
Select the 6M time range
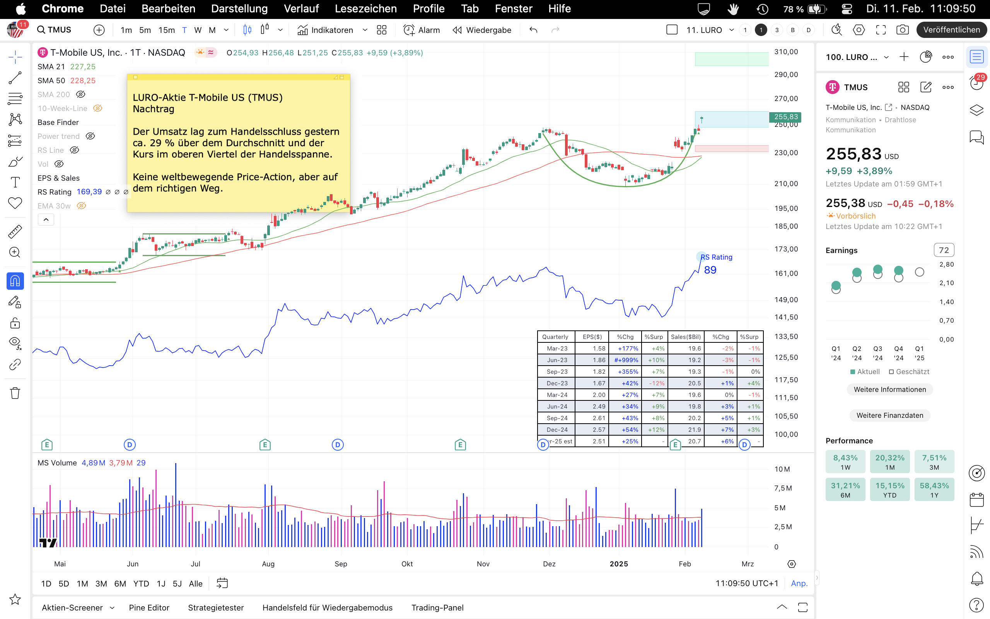(x=120, y=583)
